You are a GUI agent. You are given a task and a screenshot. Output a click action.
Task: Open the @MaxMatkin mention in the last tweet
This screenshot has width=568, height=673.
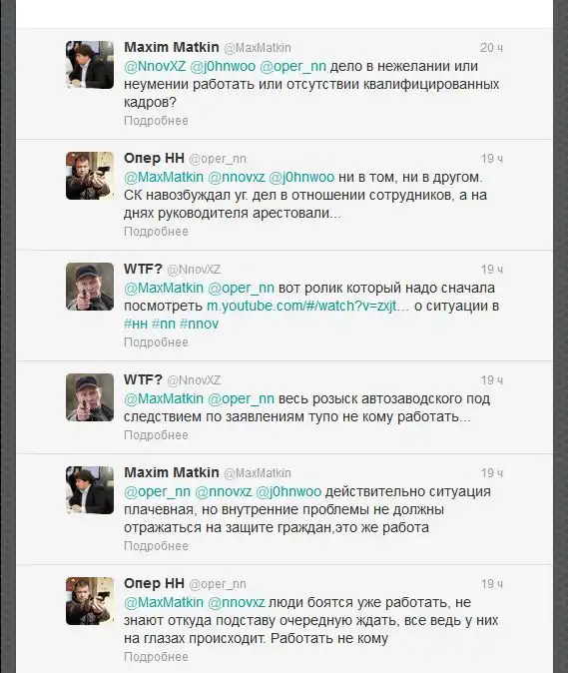(x=164, y=602)
